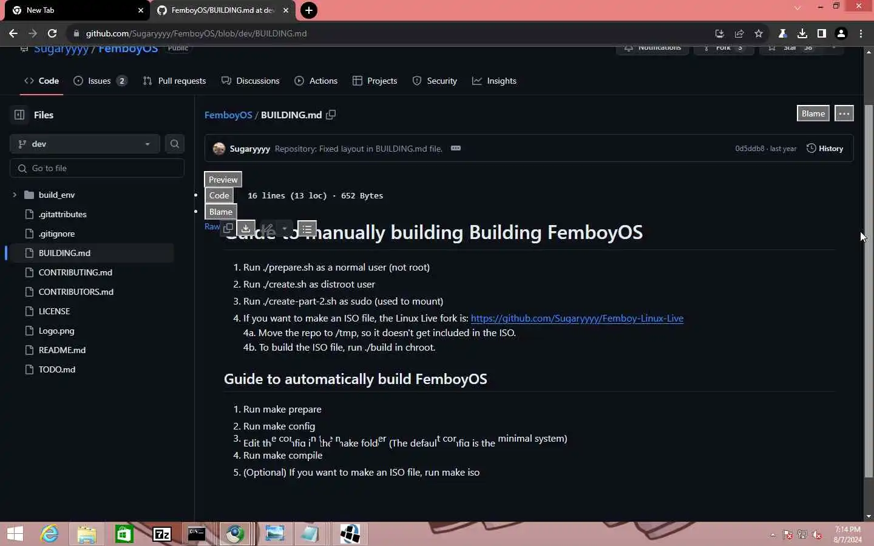Open the file more-options ellipsis button
The height and width of the screenshot is (546, 874).
(x=844, y=113)
